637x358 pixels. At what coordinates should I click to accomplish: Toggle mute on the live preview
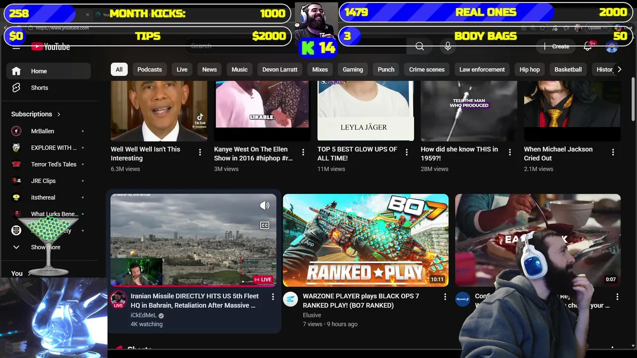pos(265,205)
